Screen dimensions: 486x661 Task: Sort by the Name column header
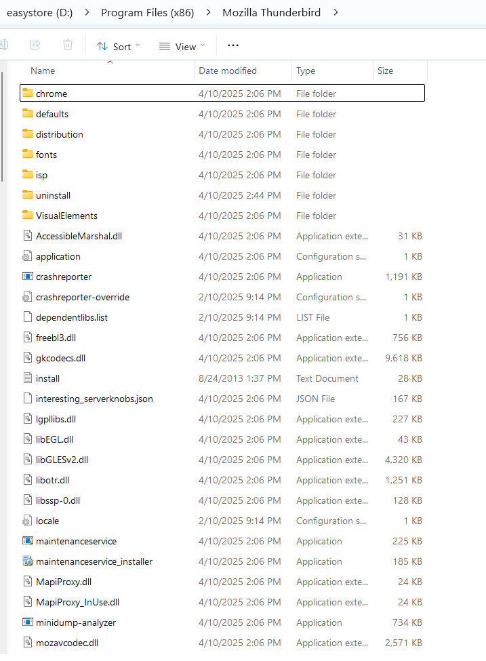[43, 71]
